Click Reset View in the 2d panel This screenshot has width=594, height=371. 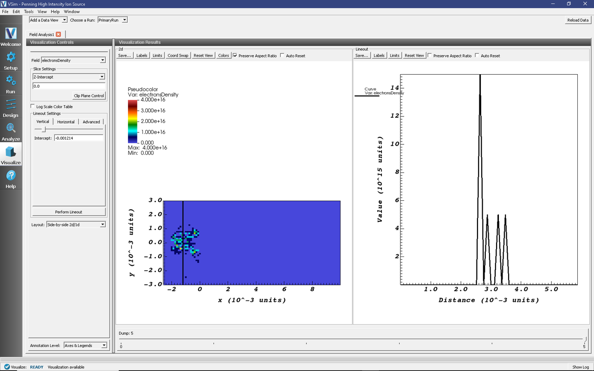point(203,56)
